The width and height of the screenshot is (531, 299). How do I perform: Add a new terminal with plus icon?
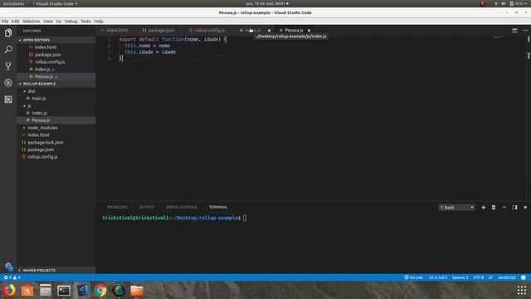tap(483, 208)
